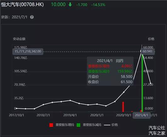Click the 105.59亿 axis value
This screenshot has width=167, height=137.
21,71
